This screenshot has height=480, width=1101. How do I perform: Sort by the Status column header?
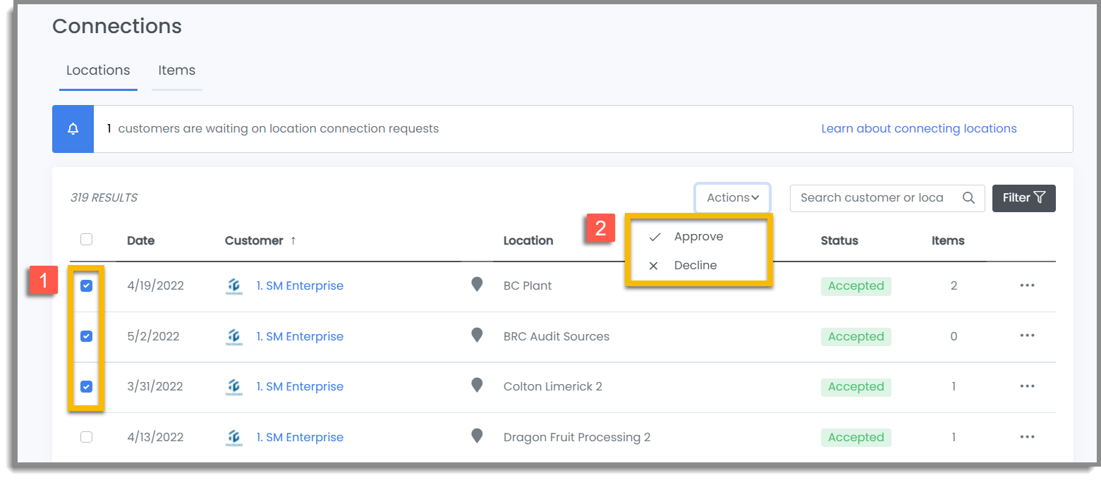tap(839, 241)
